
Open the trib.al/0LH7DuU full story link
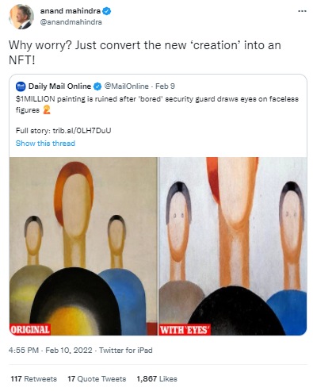(82, 131)
